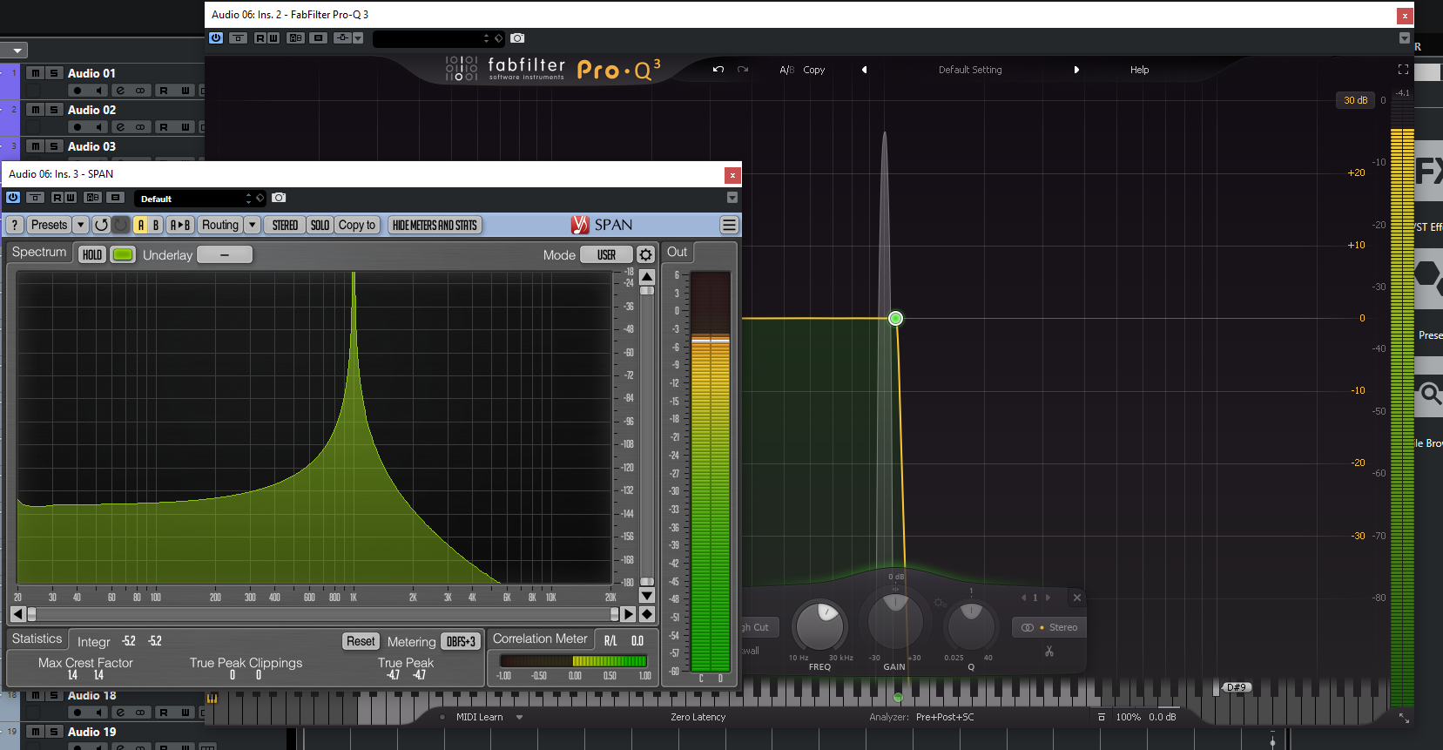Select next band arrow beside band number 1
The height and width of the screenshot is (750, 1443).
pos(1048,598)
